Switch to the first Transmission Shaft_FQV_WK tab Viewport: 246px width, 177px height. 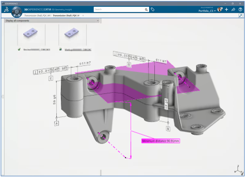coord(38,16)
